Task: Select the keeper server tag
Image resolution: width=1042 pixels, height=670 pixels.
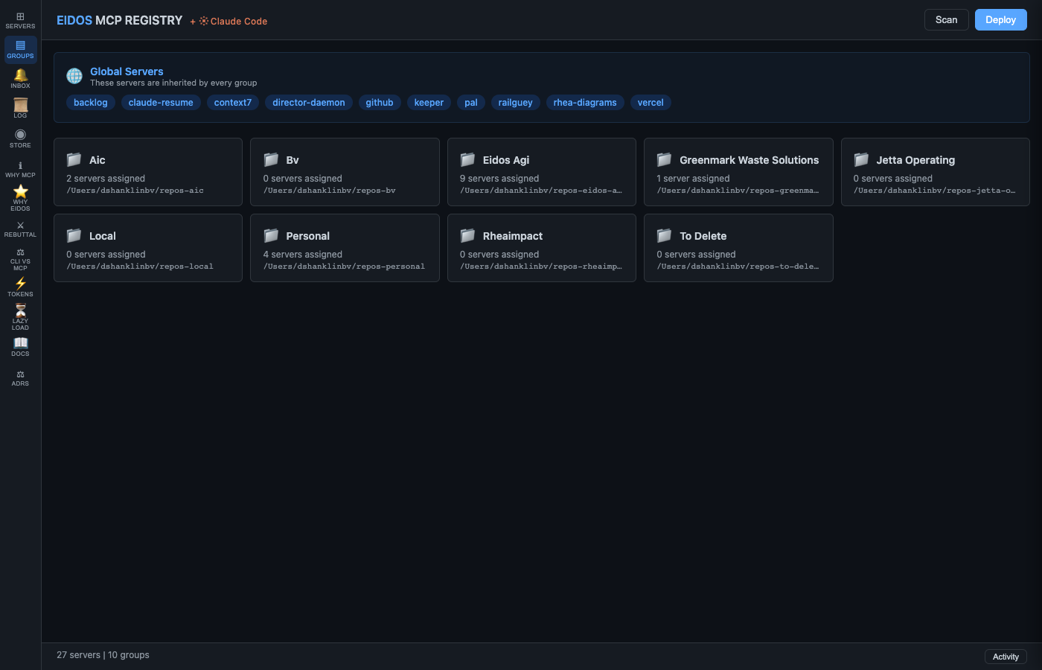Action: [429, 103]
